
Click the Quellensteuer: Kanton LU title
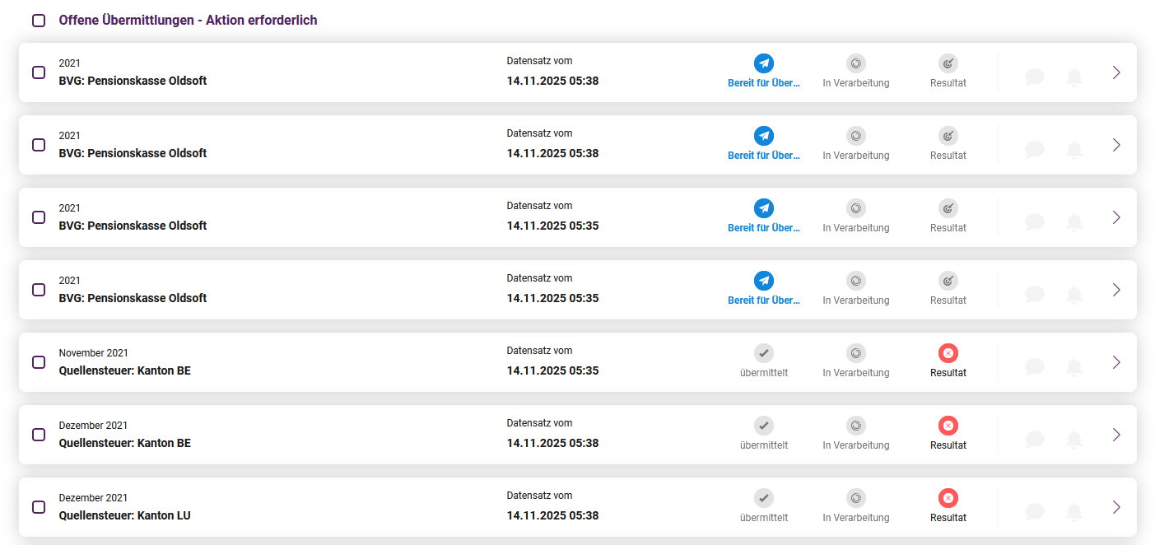pyautogui.click(x=125, y=515)
